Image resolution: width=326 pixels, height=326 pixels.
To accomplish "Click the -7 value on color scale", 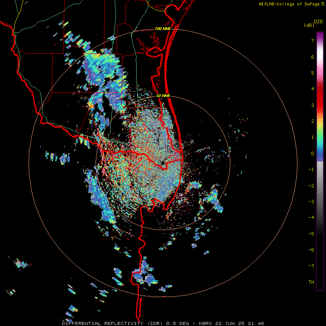I will click(x=311, y=266).
